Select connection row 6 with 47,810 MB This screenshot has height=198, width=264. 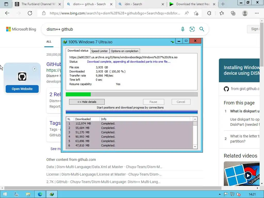[x=129, y=145]
